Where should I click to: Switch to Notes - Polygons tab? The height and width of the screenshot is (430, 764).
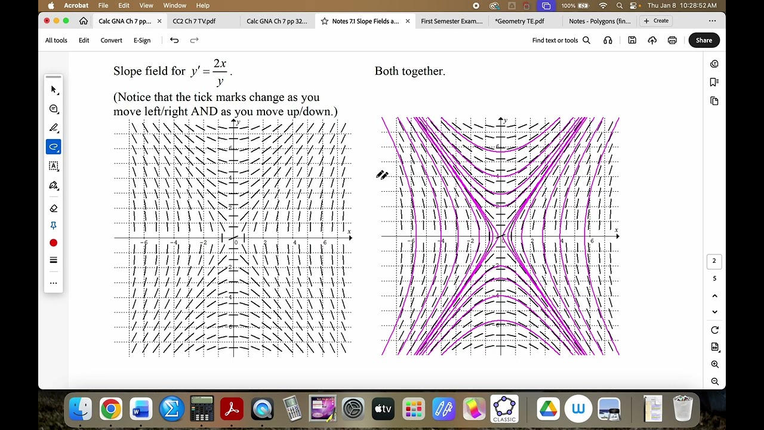pyautogui.click(x=599, y=21)
